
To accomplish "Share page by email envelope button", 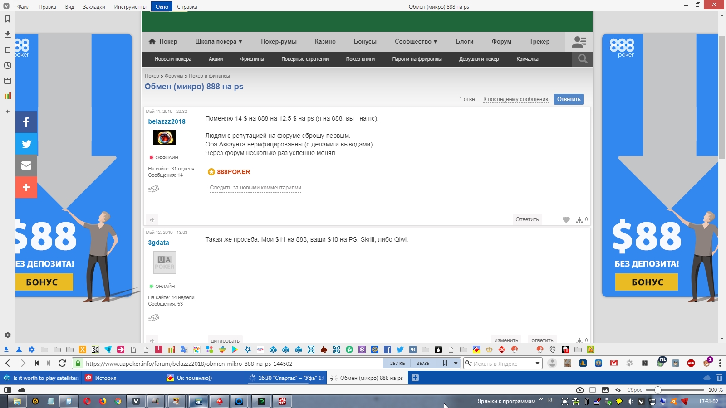I will [x=26, y=165].
